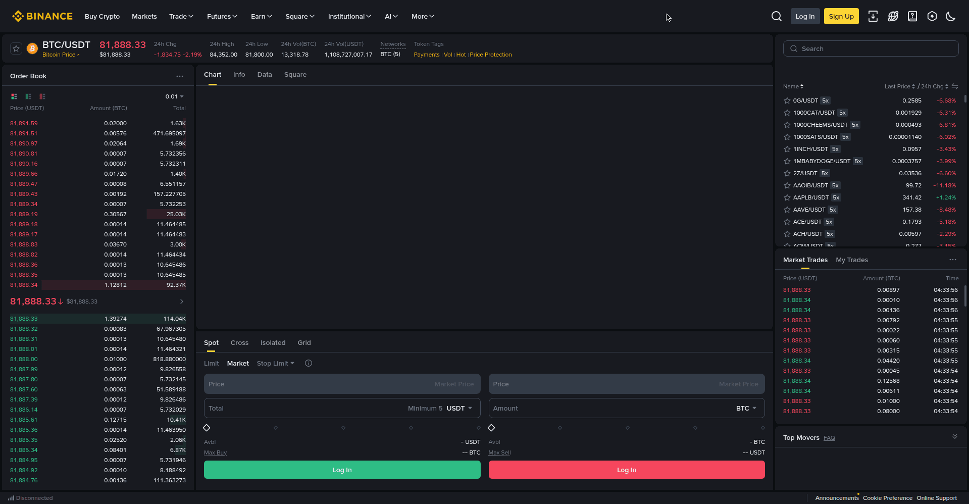This screenshot has width=969, height=504.
Task: Open the 0.01 price grouping dropdown
Action: (x=175, y=96)
